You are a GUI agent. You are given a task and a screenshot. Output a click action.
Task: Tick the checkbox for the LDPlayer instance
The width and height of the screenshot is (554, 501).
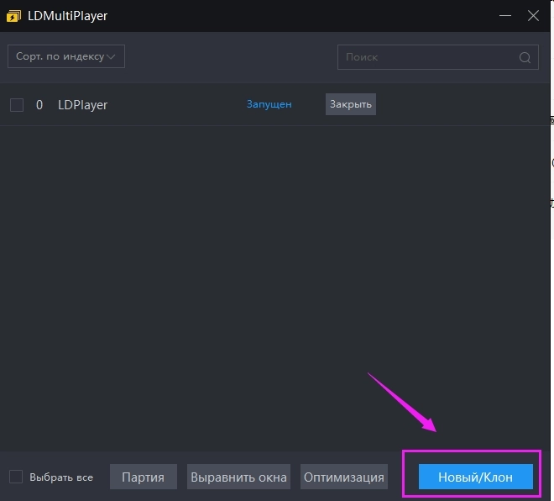click(x=17, y=105)
